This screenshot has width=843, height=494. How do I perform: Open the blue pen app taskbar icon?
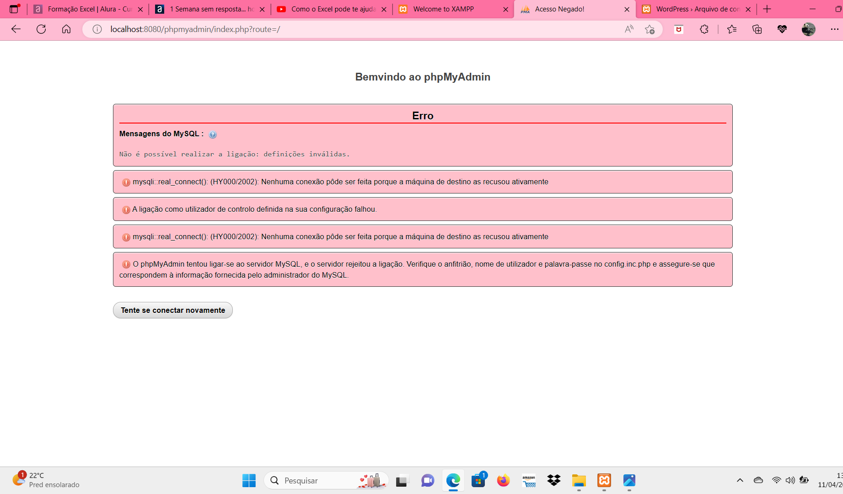point(629,480)
